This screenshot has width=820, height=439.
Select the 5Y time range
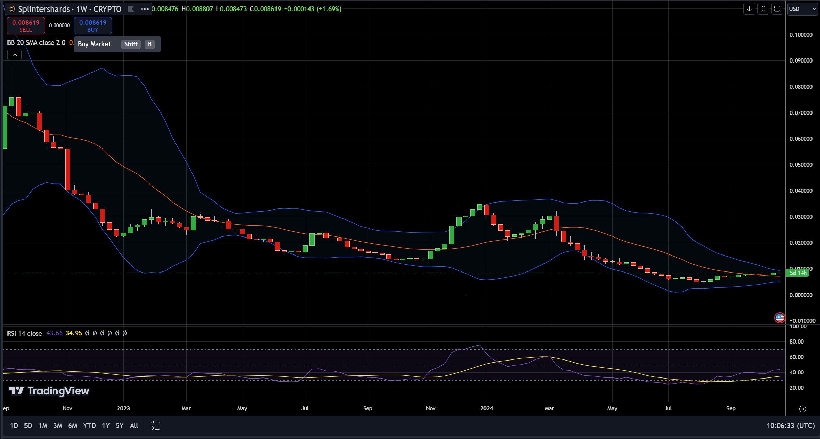(x=120, y=426)
